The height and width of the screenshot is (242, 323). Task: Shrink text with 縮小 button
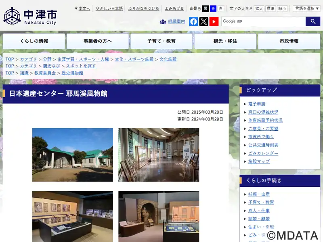click(x=282, y=8)
